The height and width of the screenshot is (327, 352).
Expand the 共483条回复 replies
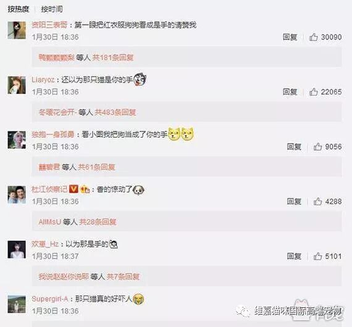point(115,112)
